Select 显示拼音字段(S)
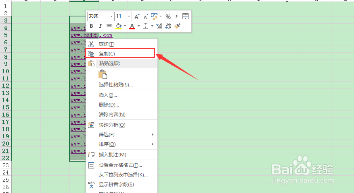 pos(121,185)
